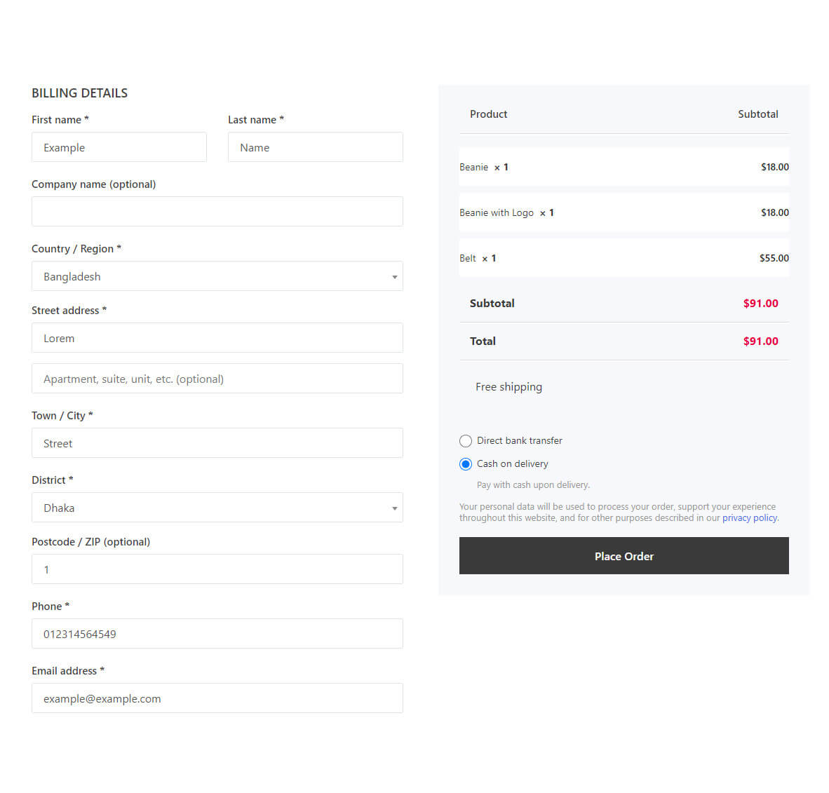Select Direct bank transfer payment option
The height and width of the screenshot is (793, 829).
pyautogui.click(x=465, y=441)
